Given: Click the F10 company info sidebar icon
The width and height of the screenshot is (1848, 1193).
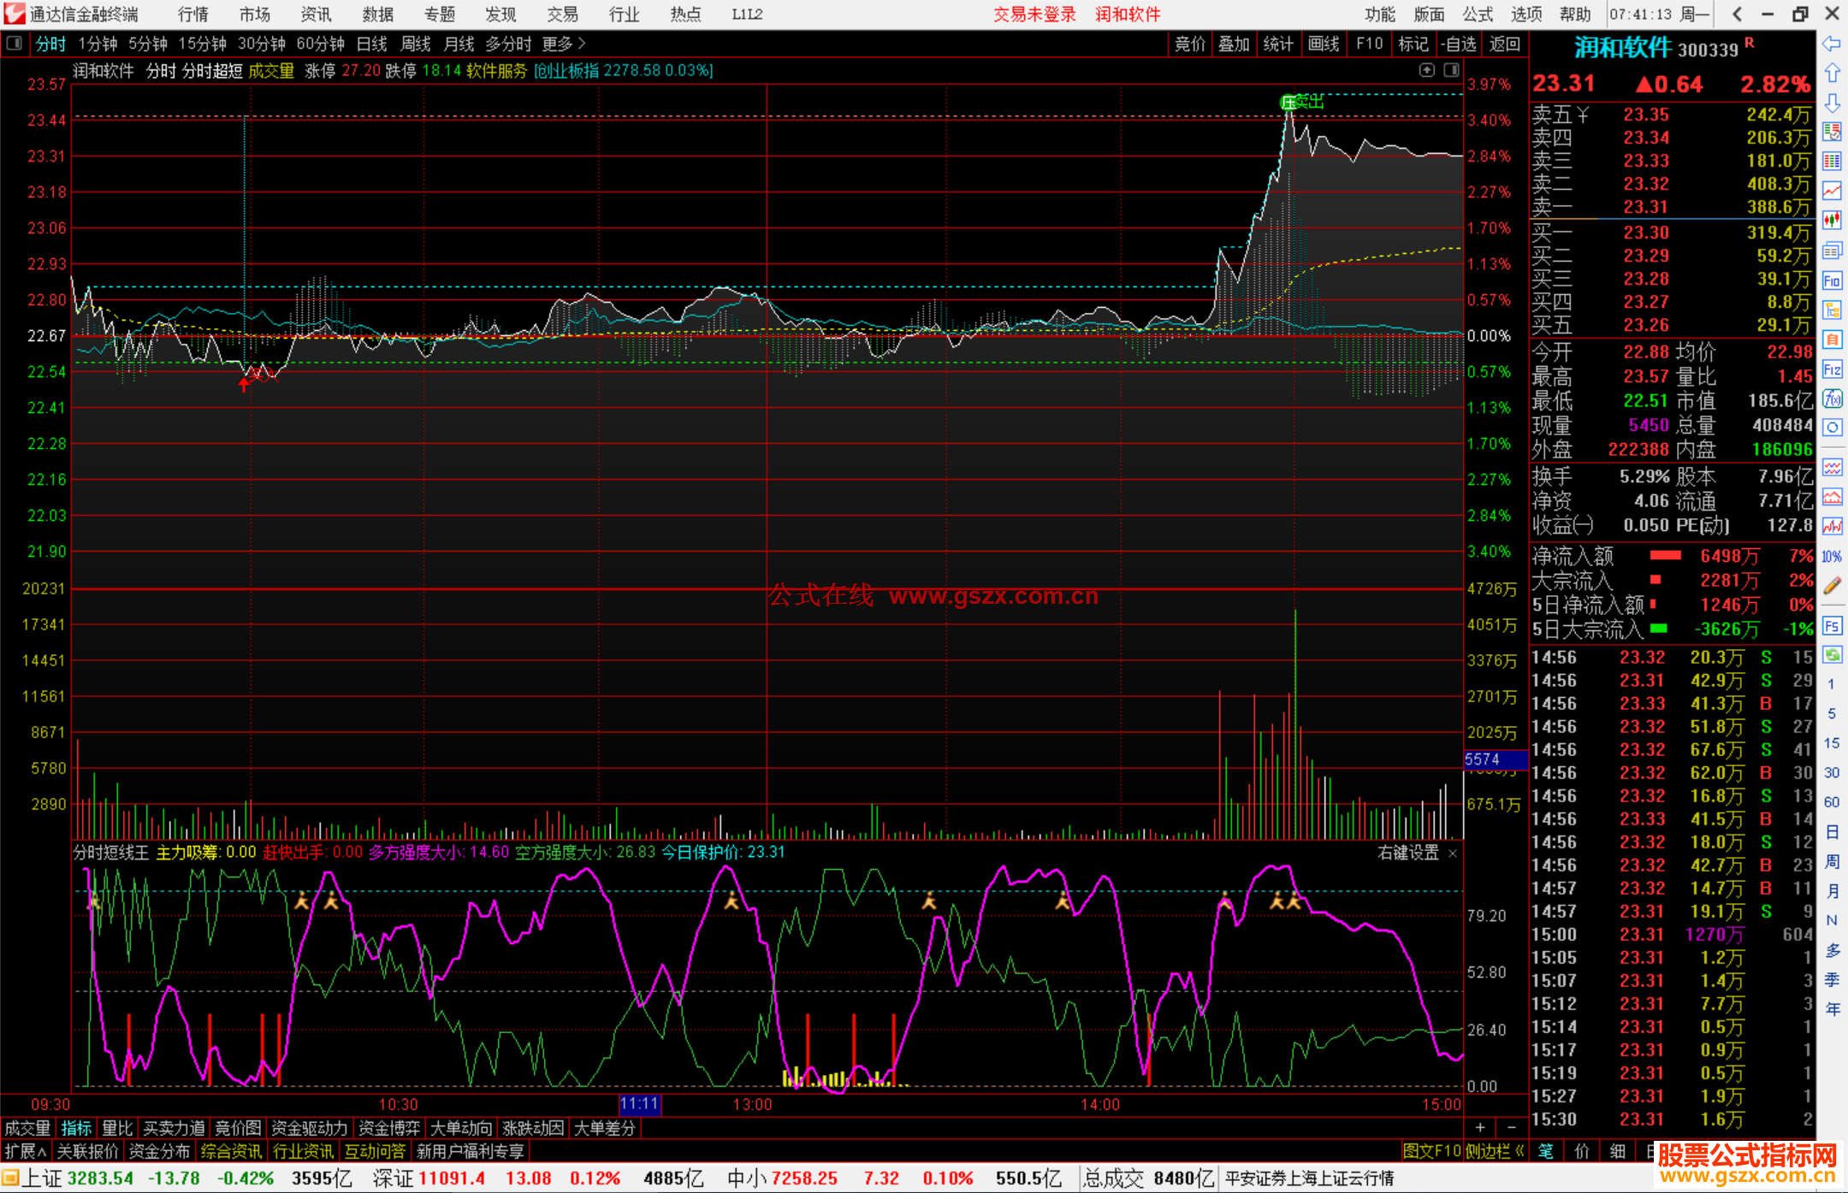Looking at the screenshot, I should [x=1832, y=281].
